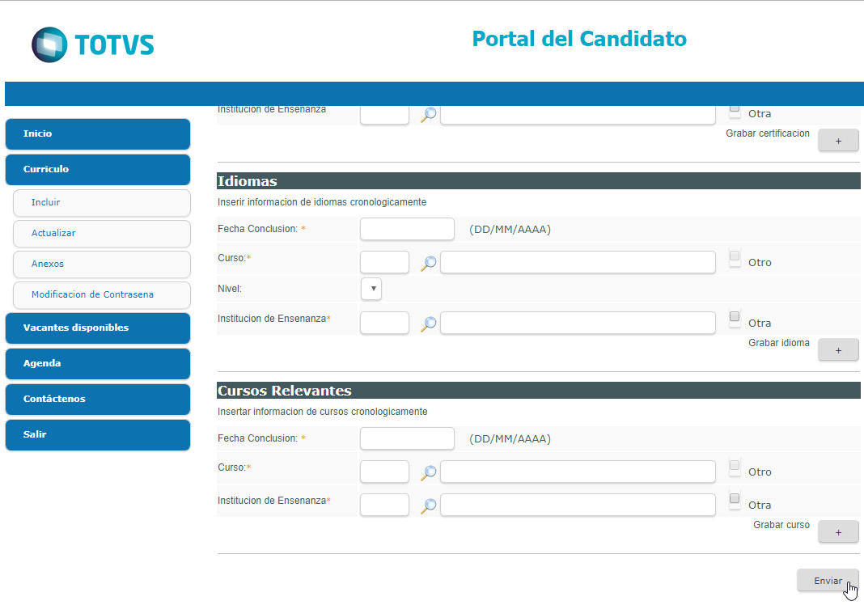The height and width of the screenshot is (605, 864).
Task: Open Inicio in the side menu
Action: pyautogui.click(x=98, y=134)
